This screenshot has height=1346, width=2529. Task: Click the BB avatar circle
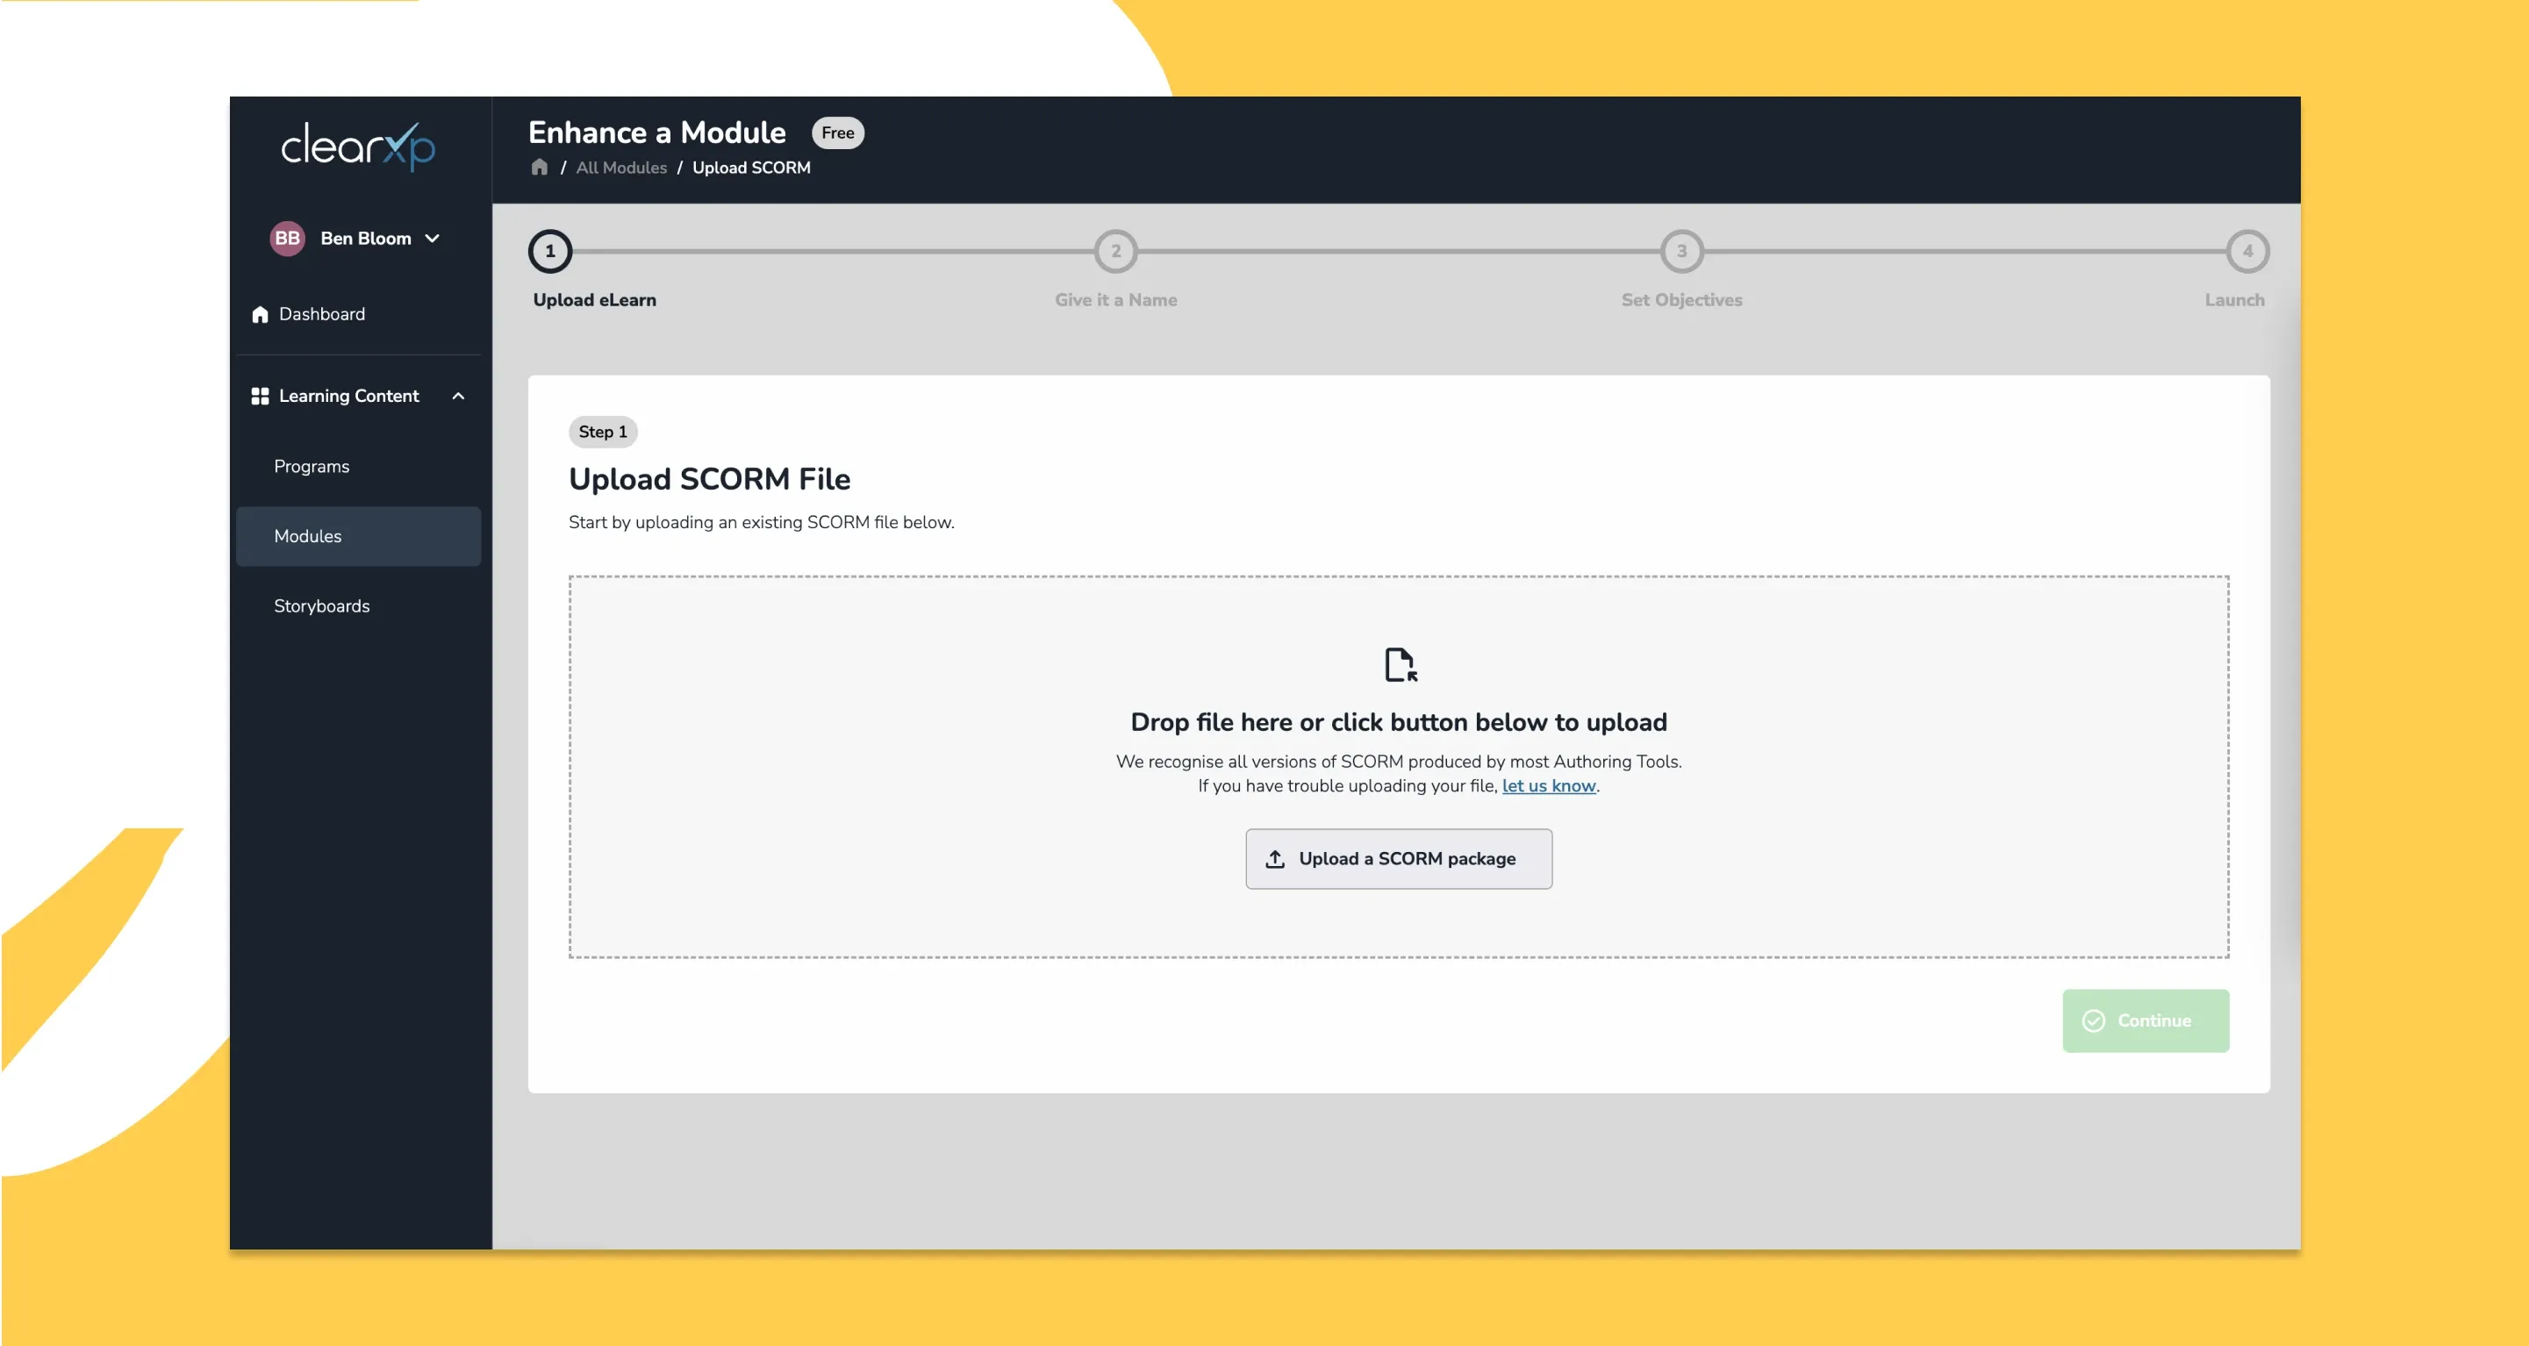287,238
